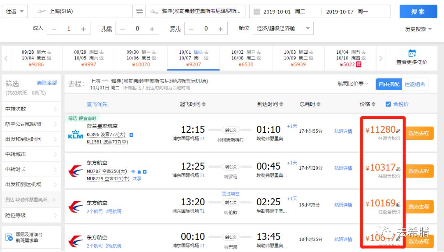Open the 航司比价表 dropdown
The width and height of the screenshot is (444, 252).
tap(353, 84)
